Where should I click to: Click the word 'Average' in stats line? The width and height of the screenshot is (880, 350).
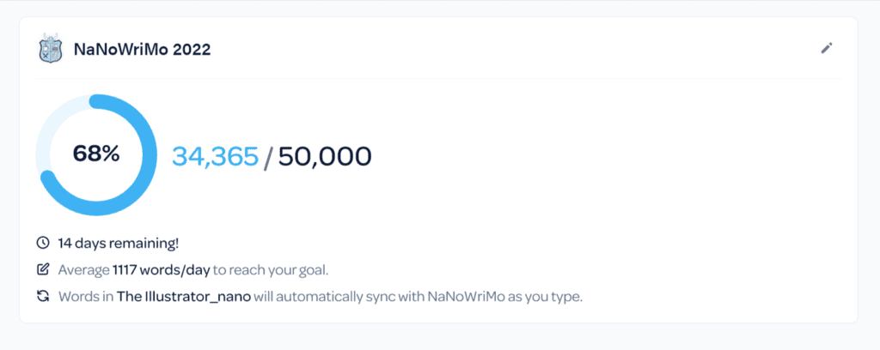(x=83, y=270)
